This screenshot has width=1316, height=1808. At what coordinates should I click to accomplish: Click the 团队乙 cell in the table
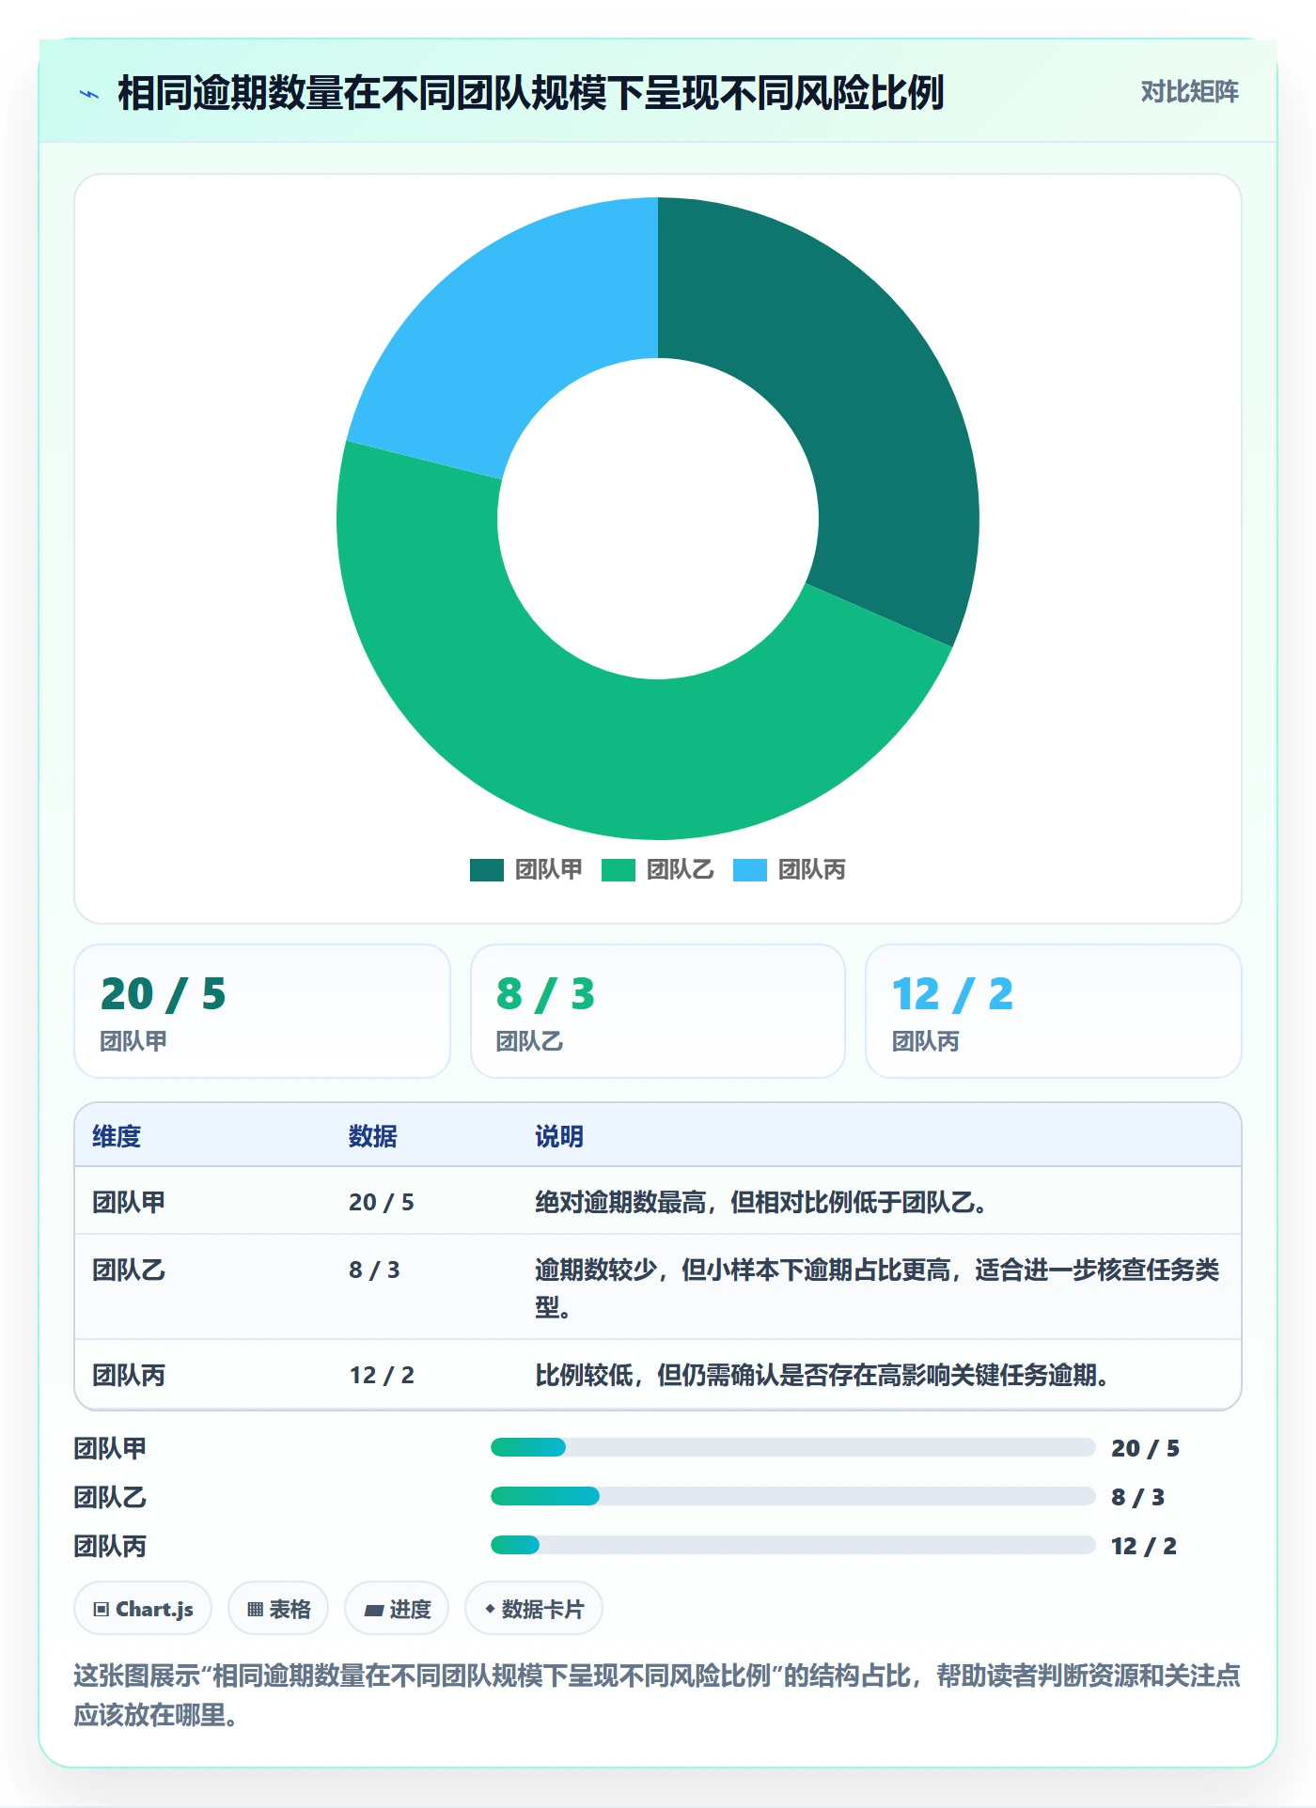coord(129,1270)
